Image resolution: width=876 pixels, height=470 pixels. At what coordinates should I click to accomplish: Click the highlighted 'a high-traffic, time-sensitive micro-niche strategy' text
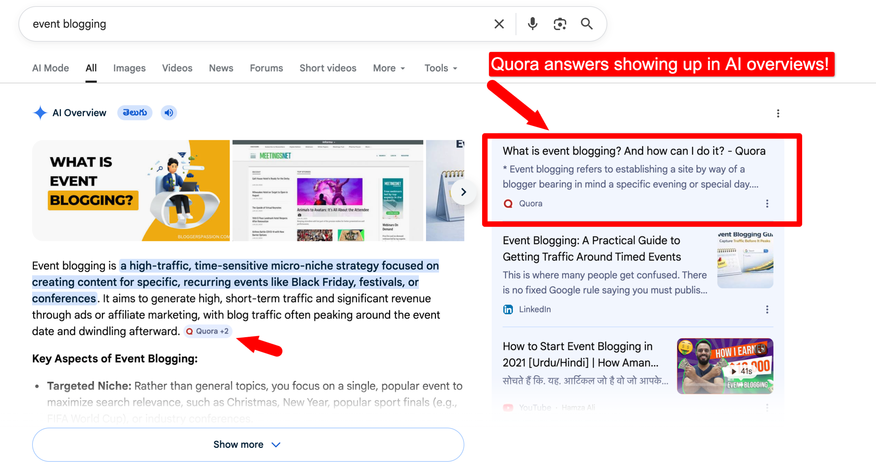[x=235, y=282]
